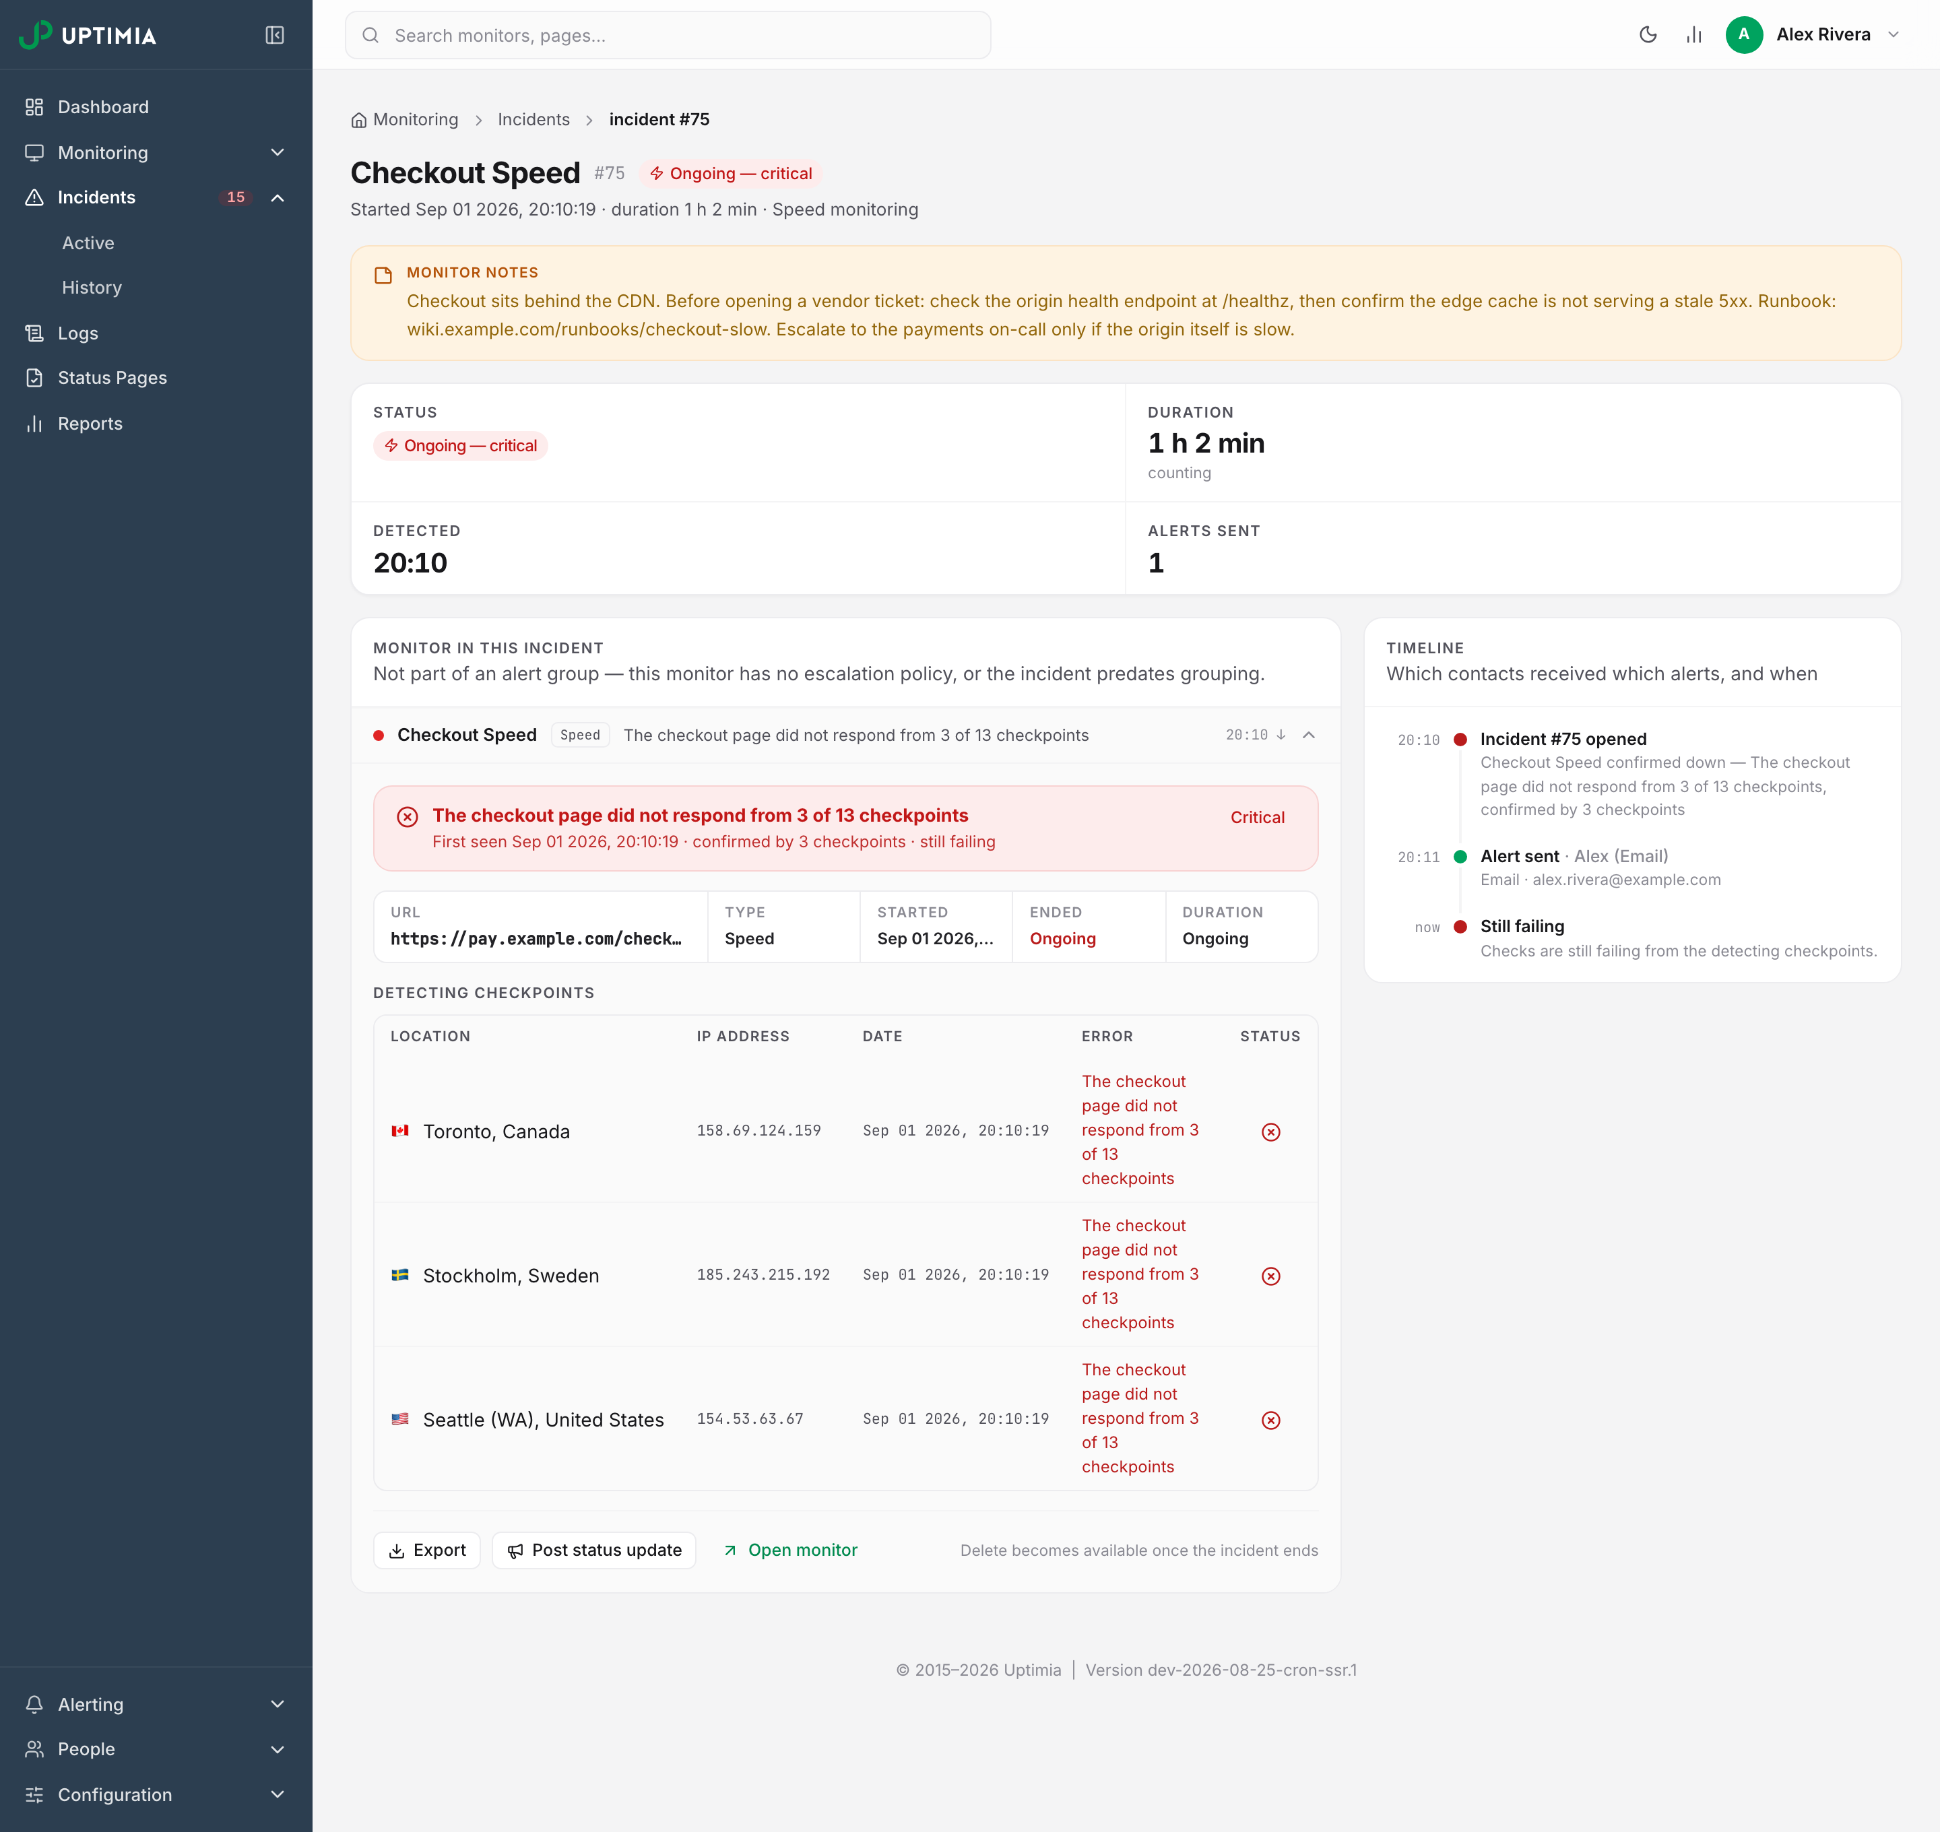Click the Incident #75 opened timeline marker
The height and width of the screenshot is (1832, 1940).
click(x=1460, y=740)
